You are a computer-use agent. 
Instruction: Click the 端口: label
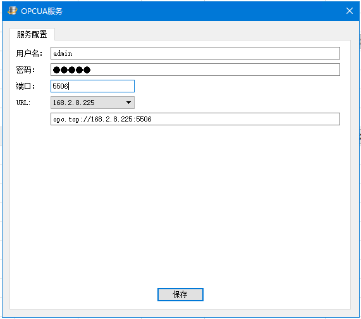pos(25,86)
